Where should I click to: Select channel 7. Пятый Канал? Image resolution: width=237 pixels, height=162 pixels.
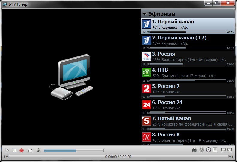[x=188, y=123]
